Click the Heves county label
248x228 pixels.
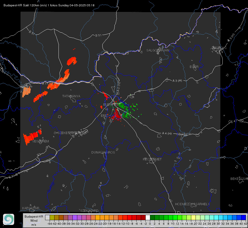click(x=187, y=103)
